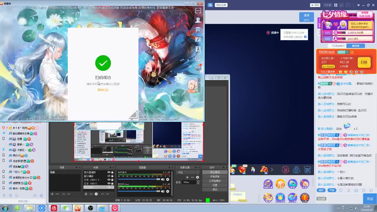Screen dimensions: 377x212
Task: Open the dice game activity icon
Action: tap(280, 184)
